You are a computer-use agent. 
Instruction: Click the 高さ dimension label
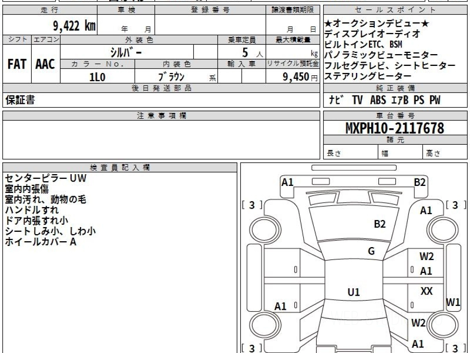tap(433, 154)
